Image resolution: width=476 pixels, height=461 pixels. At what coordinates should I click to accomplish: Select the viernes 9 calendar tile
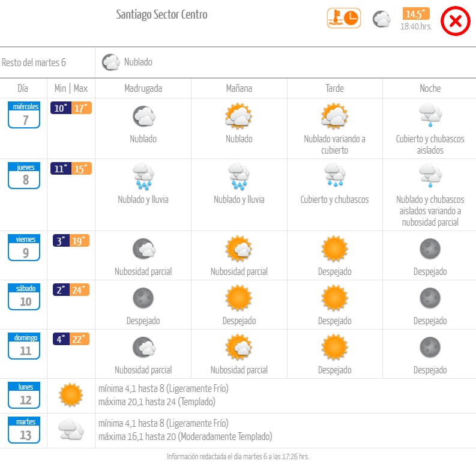click(x=24, y=247)
